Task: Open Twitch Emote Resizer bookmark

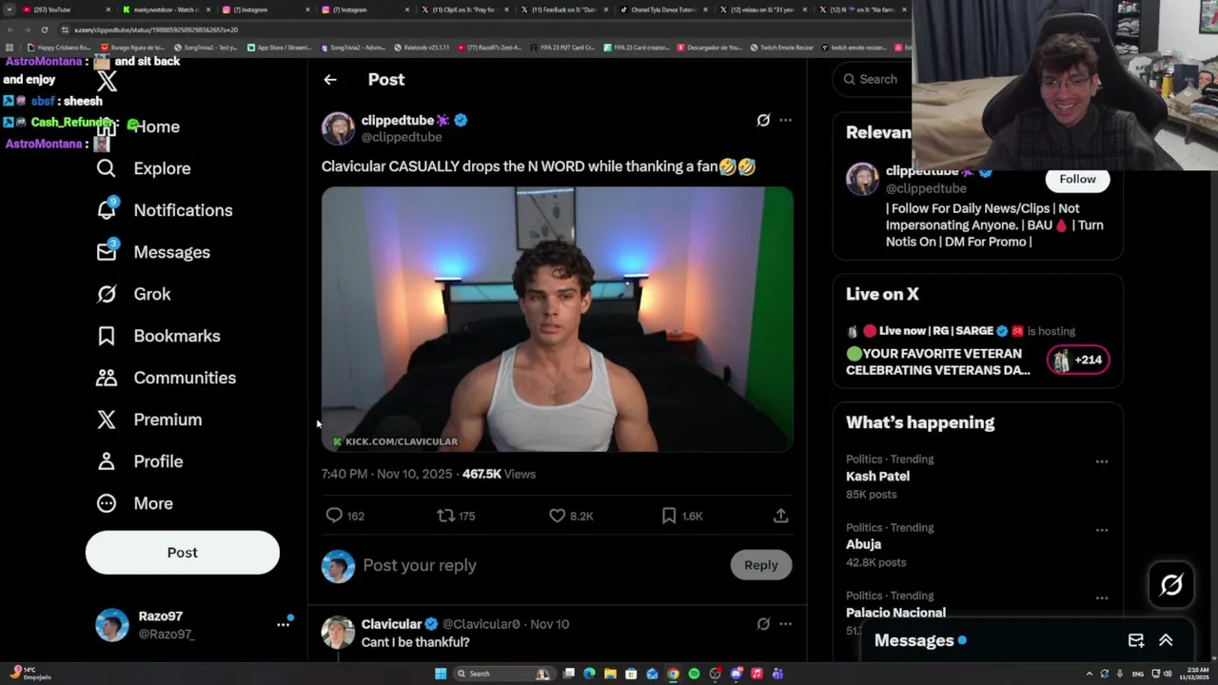Action: [780, 48]
